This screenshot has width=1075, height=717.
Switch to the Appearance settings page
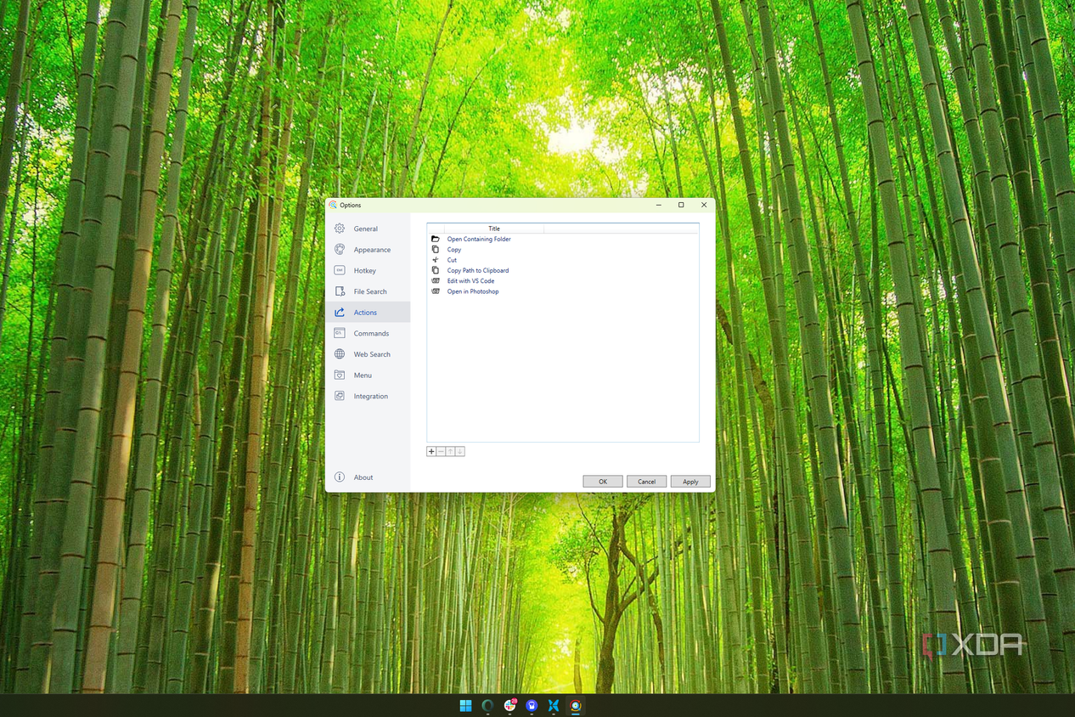point(367,250)
